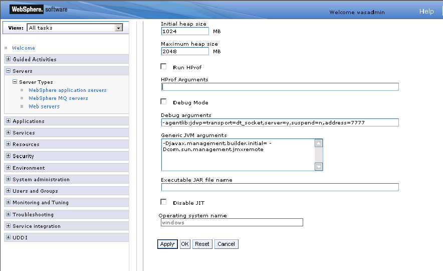Expand the Guided Activities section
Image resolution: width=443 pixels, height=271 pixels.
point(8,59)
